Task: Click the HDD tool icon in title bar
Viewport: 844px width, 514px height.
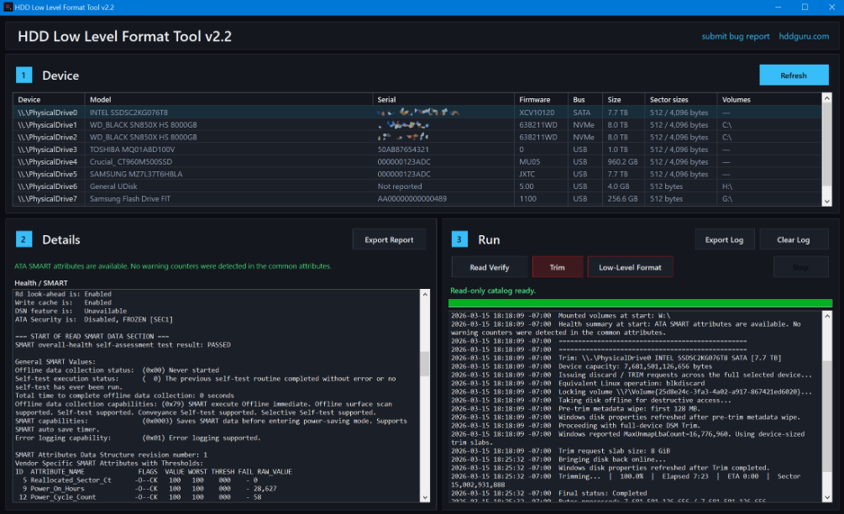Action: (x=8, y=7)
